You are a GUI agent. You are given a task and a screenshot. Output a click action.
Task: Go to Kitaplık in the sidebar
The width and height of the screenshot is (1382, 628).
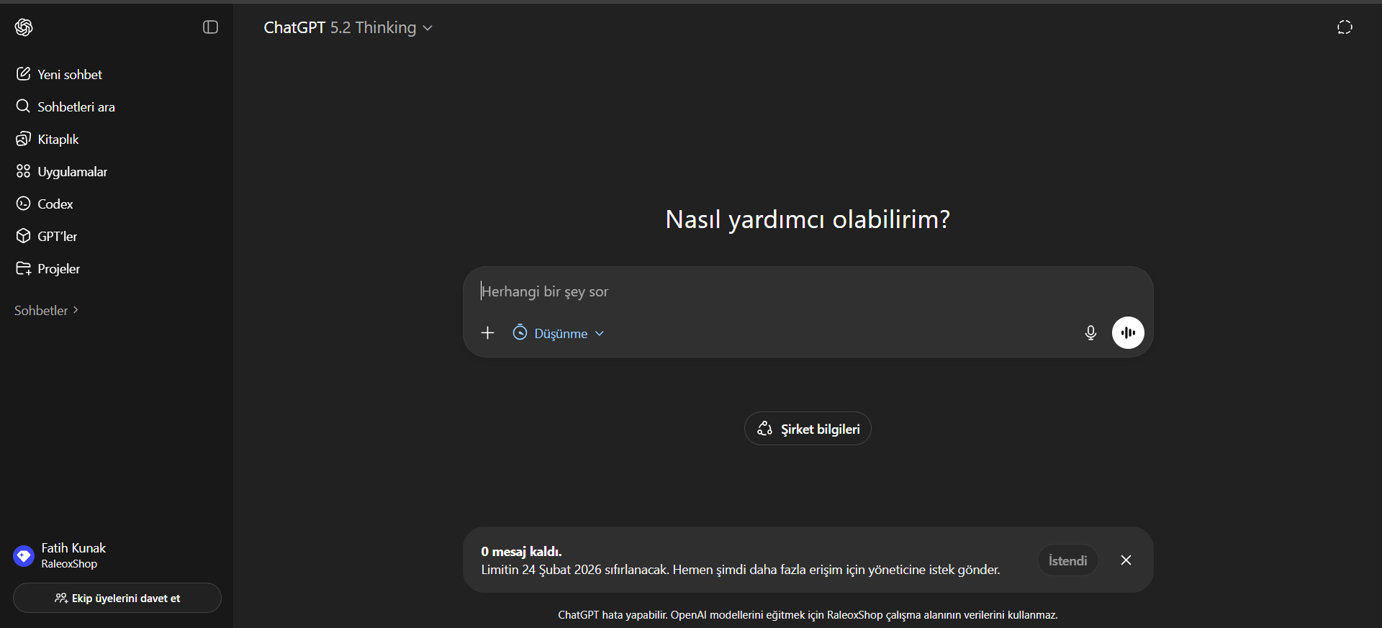[x=117, y=139]
